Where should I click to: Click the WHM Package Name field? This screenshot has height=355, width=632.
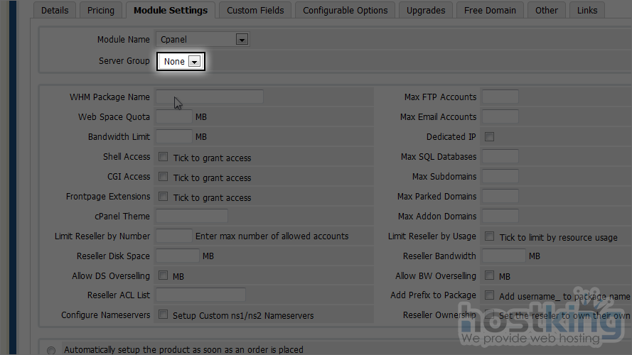pyautogui.click(x=209, y=97)
